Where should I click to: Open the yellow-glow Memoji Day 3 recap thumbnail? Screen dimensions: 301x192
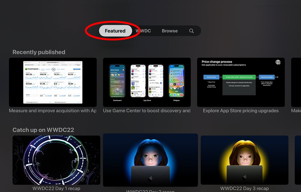pyautogui.click(x=244, y=160)
